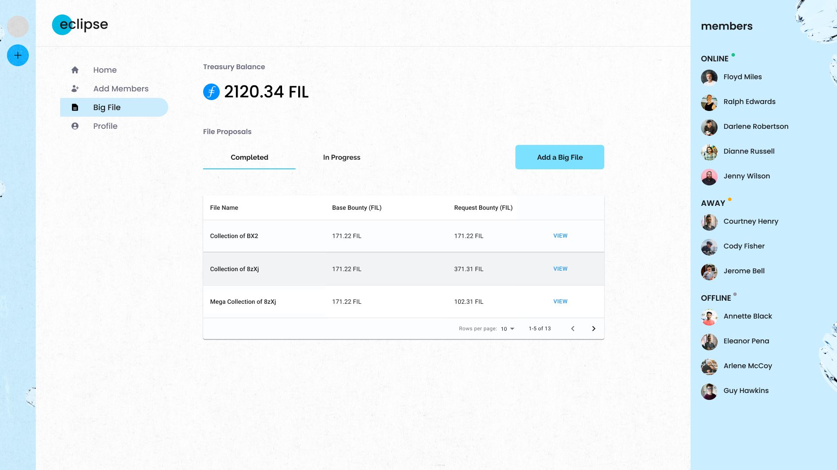
Task: Click Add a Big File button
Action: (560, 157)
